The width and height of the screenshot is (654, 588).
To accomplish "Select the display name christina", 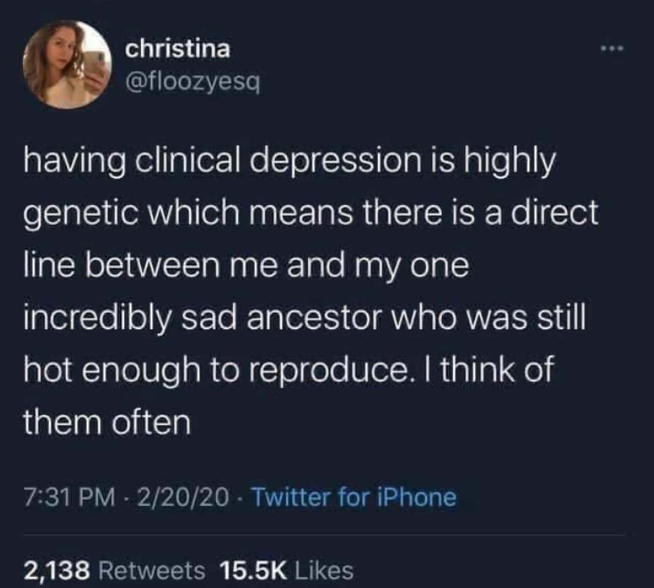I will [x=178, y=49].
